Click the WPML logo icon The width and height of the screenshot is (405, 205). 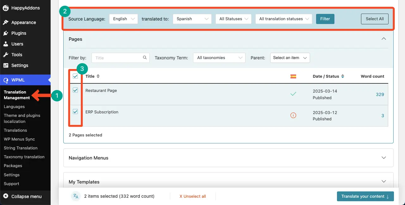(x=6, y=80)
